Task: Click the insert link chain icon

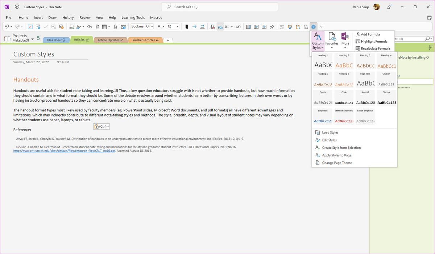Action: (x=90, y=26)
